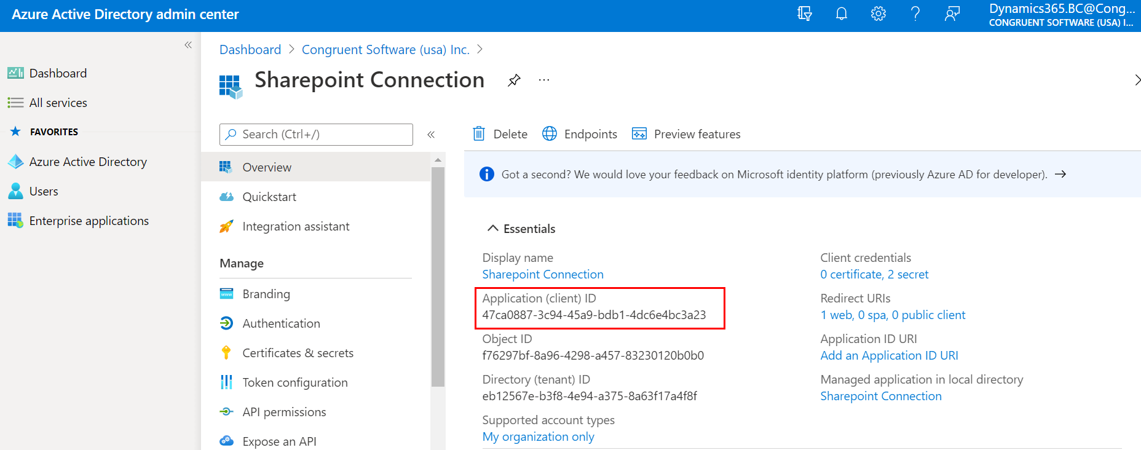Open All services in sidebar

(58, 103)
